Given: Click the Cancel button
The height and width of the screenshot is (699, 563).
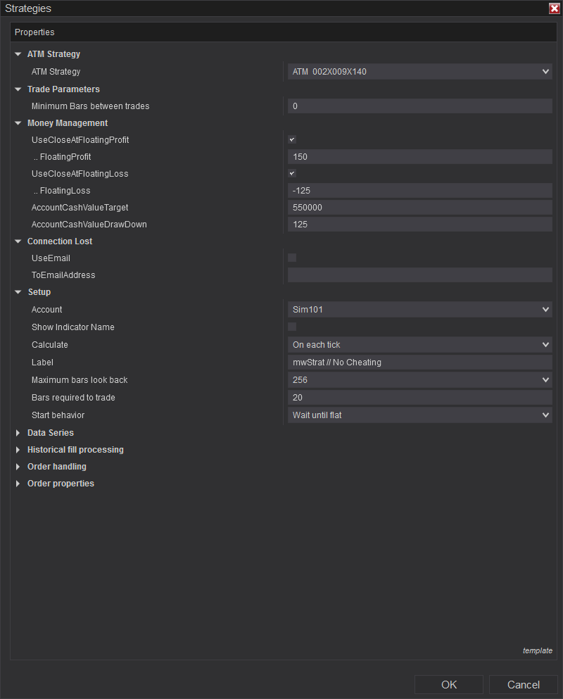Looking at the screenshot, I should click(x=524, y=685).
